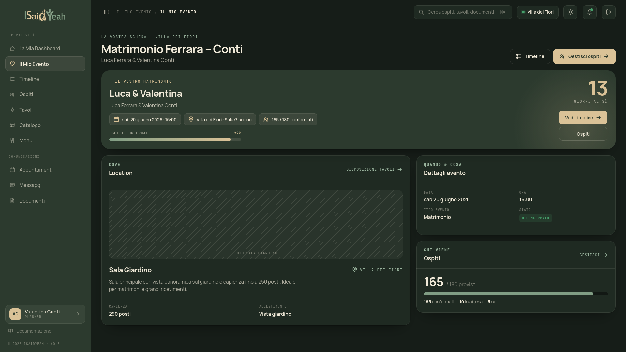Click the Ospiti confermati 92% progress bar
The height and width of the screenshot is (352, 626).
pyautogui.click(x=175, y=139)
